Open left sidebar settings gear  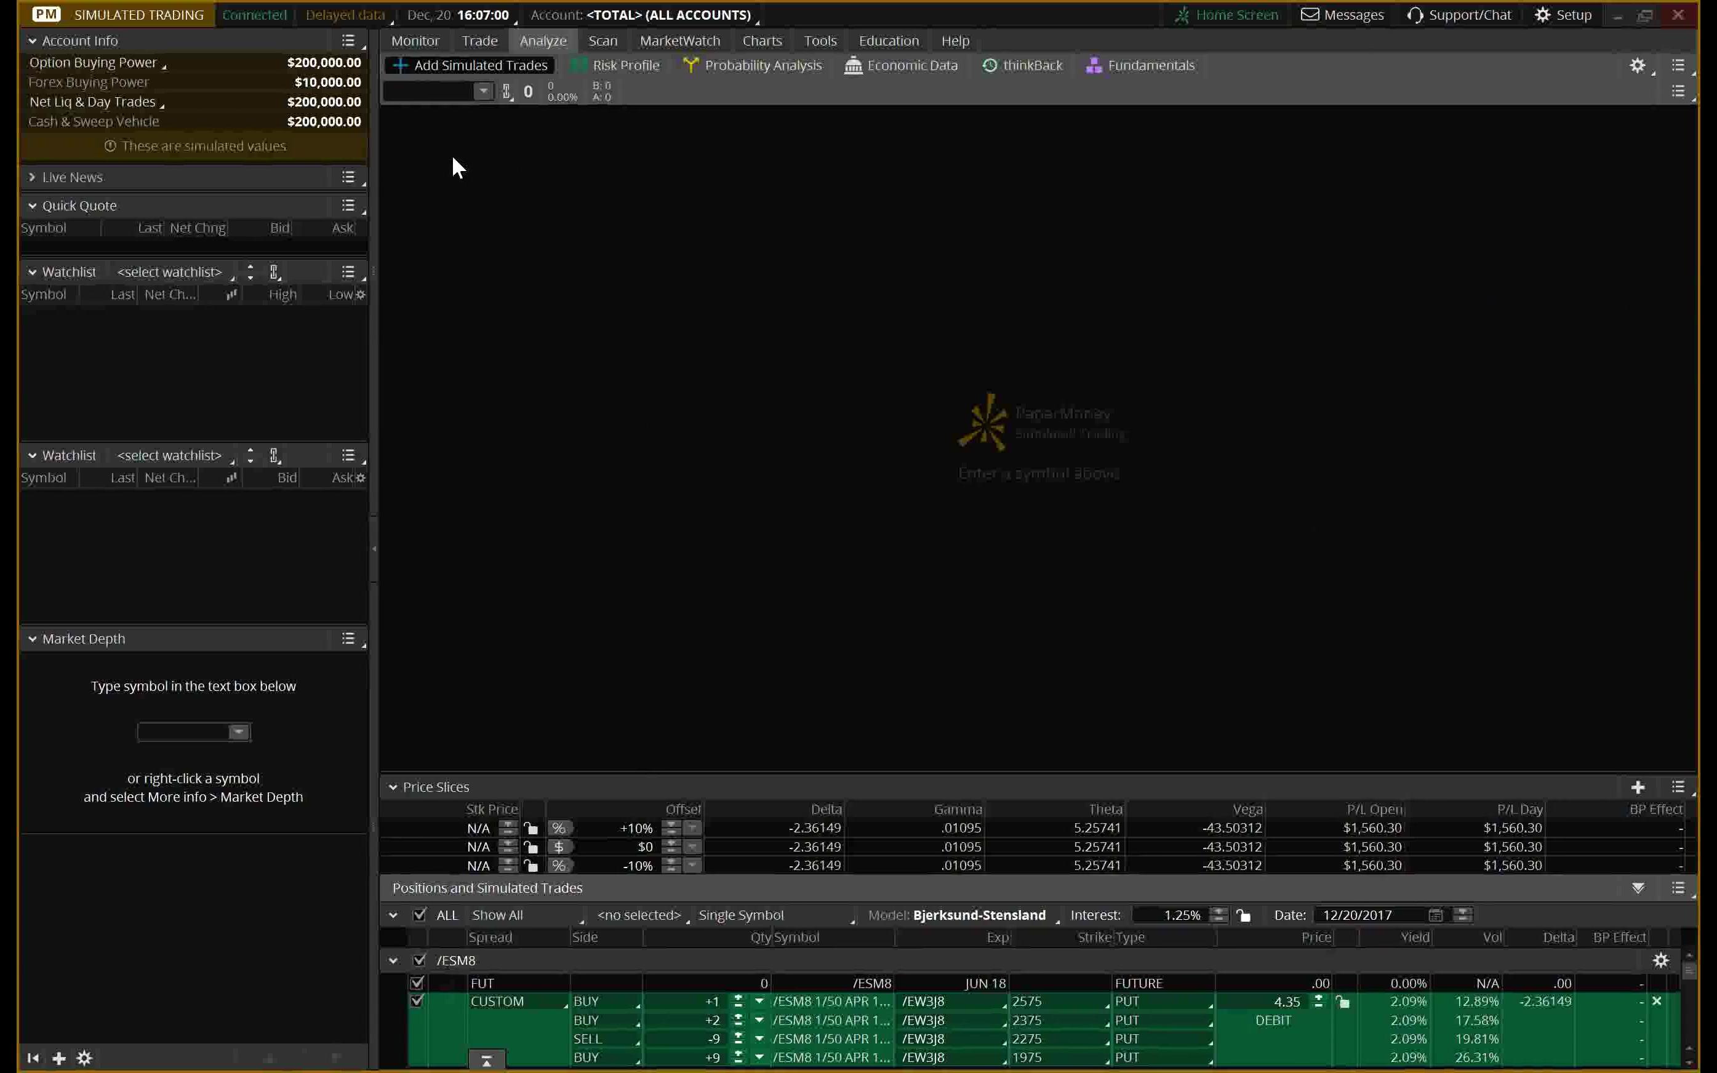click(x=84, y=1058)
